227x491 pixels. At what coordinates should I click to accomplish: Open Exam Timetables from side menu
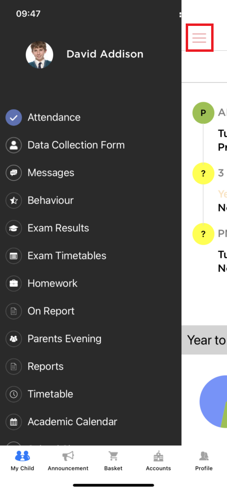(x=56, y=256)
